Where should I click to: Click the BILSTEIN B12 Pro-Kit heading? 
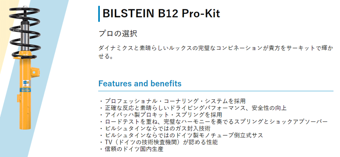(161, 14)
